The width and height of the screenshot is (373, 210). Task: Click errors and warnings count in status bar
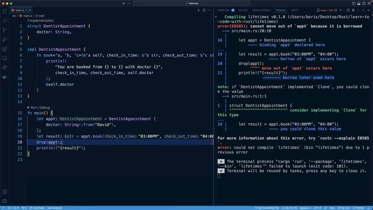pyautogui.click(x=14, y=208)
